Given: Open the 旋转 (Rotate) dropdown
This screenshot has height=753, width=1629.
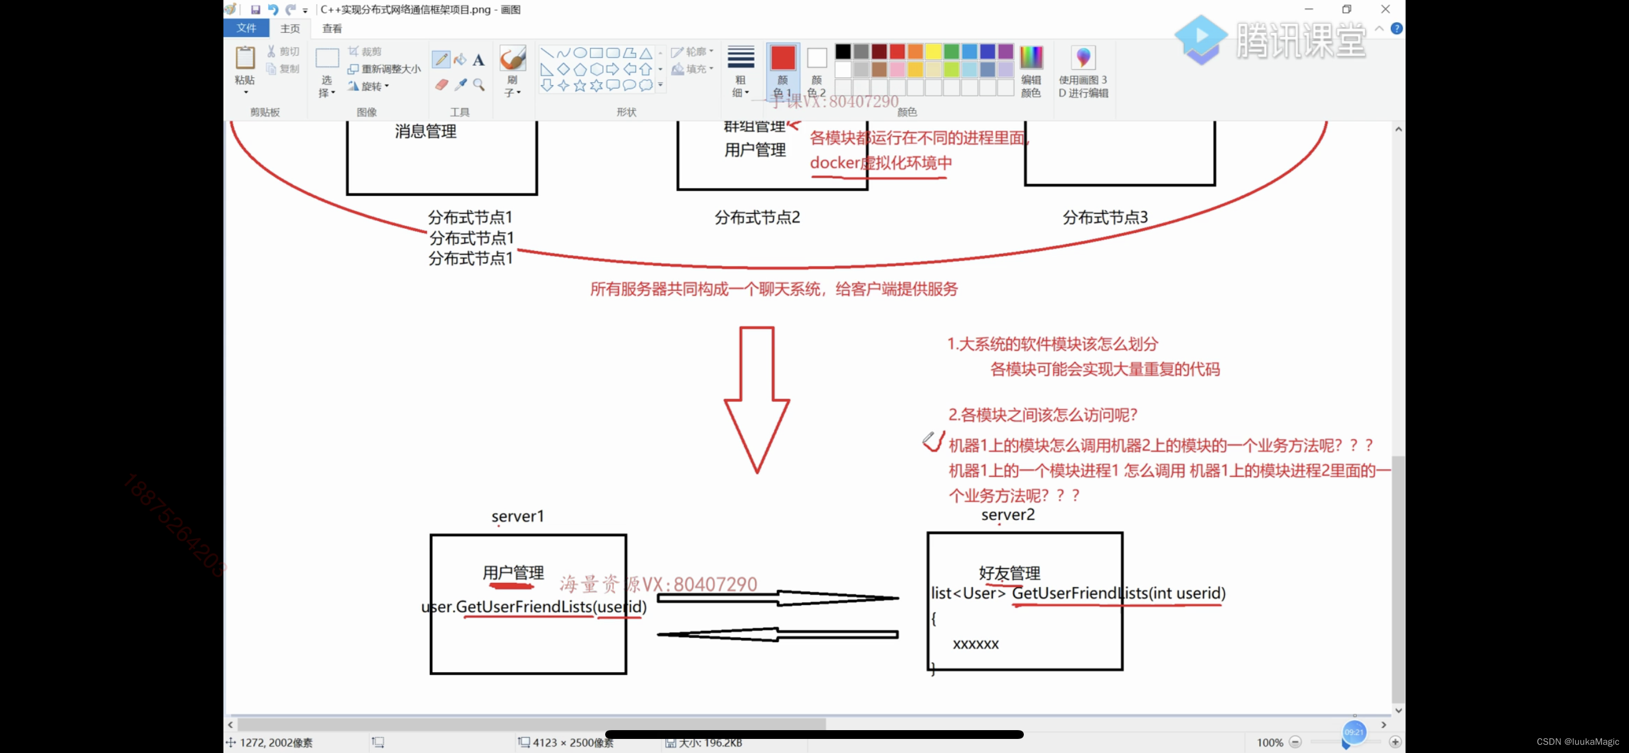Looking at the screenshot, I should 369,86.
